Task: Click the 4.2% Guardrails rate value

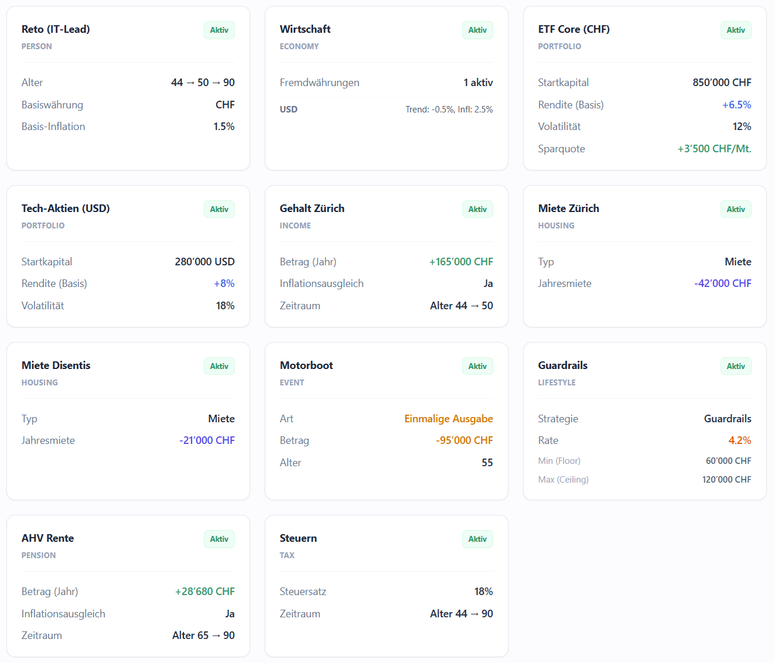Action: (740, 440)
